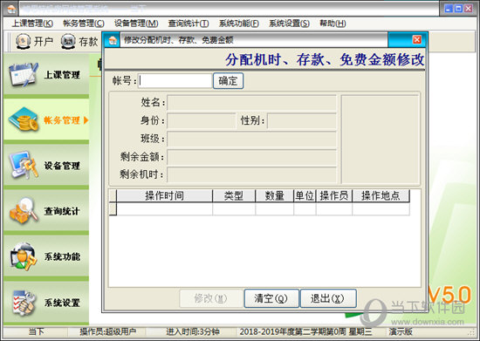Select the empty first row's selector cell

coord(113,209)
